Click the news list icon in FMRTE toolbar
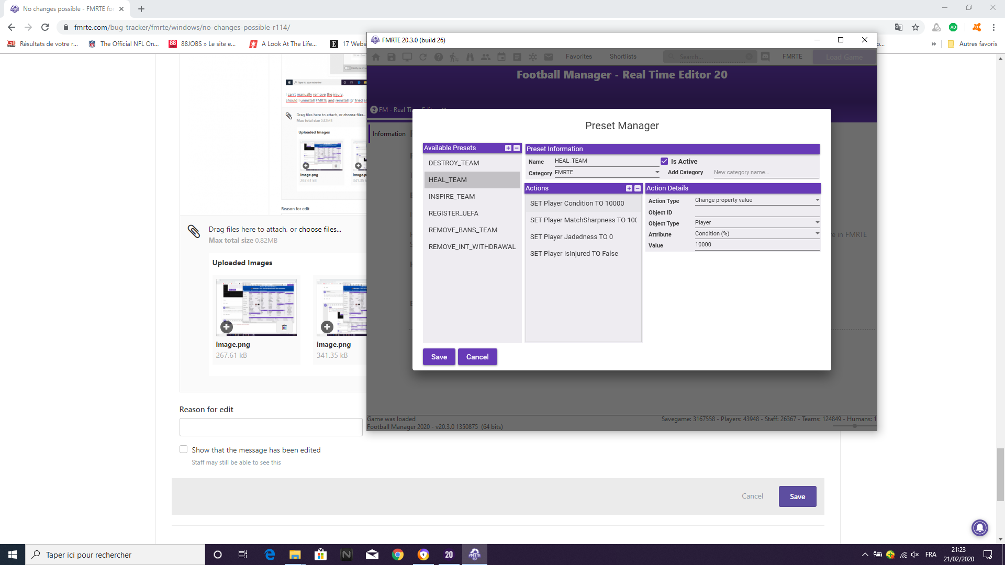1005x565 pixels. (517, 57)
